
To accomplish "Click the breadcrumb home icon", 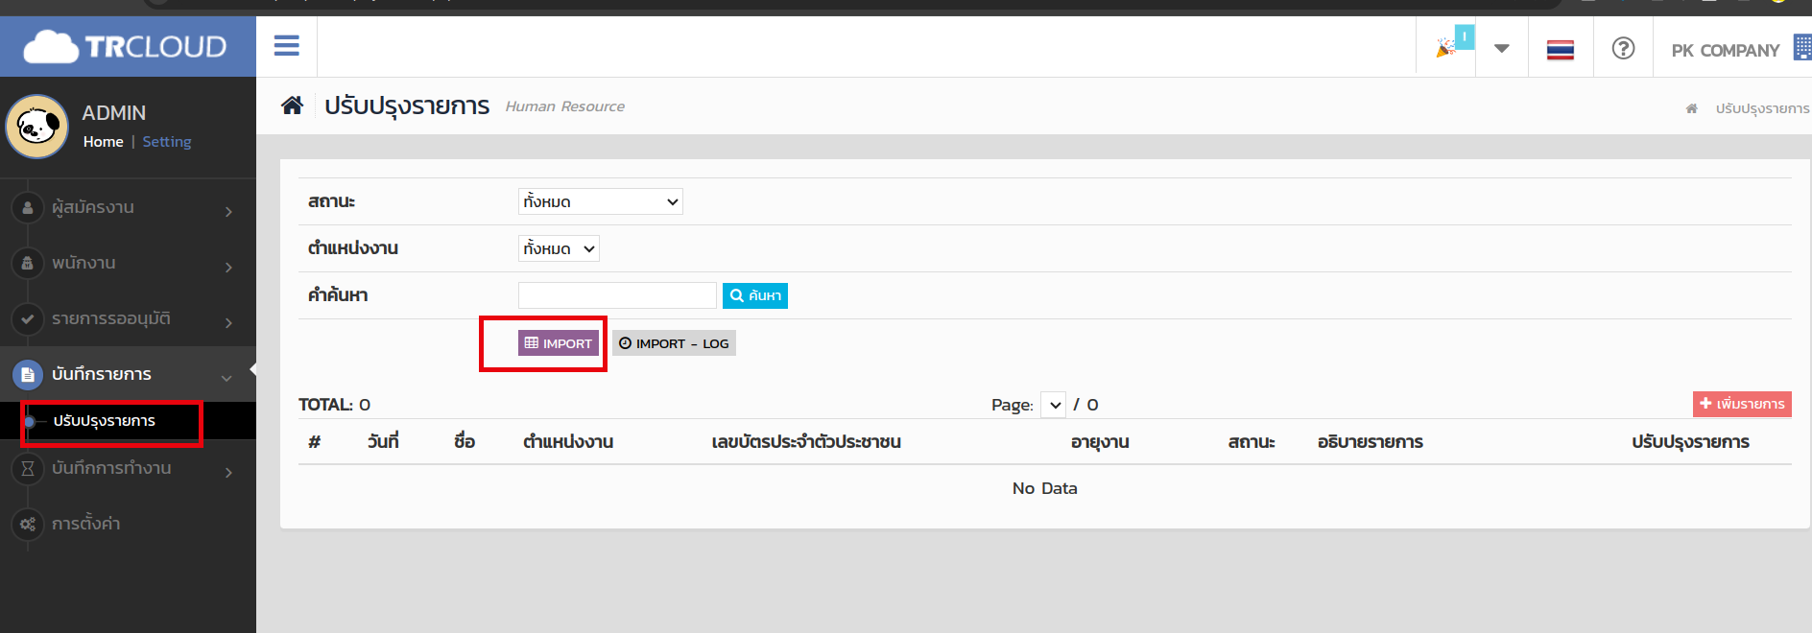I will pos(1691,108).
